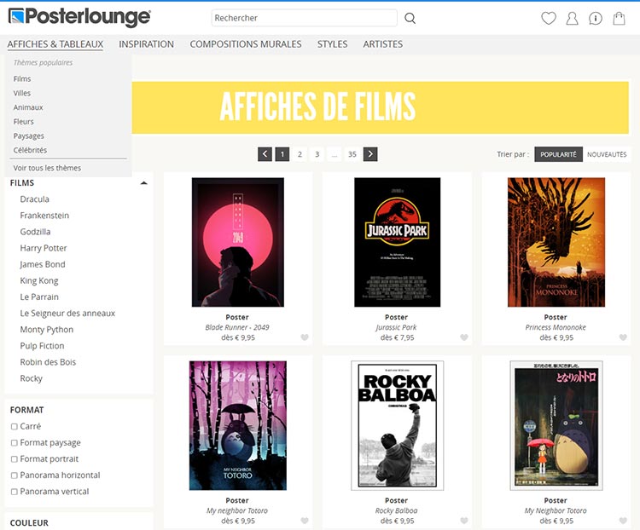Open Robin des Bois film category
The image size is (640, 530).
(48, 362)
